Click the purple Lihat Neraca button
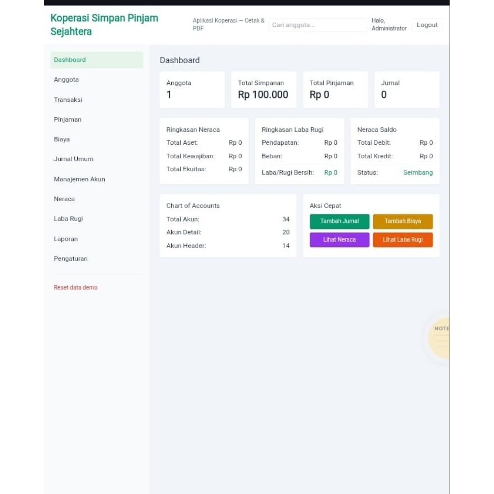The width and height of the screenshot is (494, 494). click(339, 240)
